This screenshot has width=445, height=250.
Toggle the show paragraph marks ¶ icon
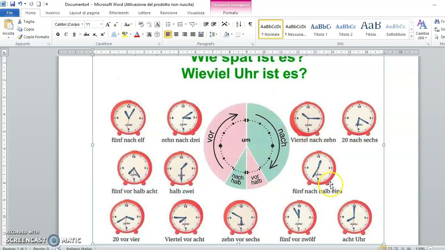(x=250, y=24)
